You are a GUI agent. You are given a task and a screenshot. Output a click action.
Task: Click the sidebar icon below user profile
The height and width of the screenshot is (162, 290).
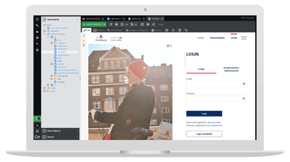[x=37, y=131]
